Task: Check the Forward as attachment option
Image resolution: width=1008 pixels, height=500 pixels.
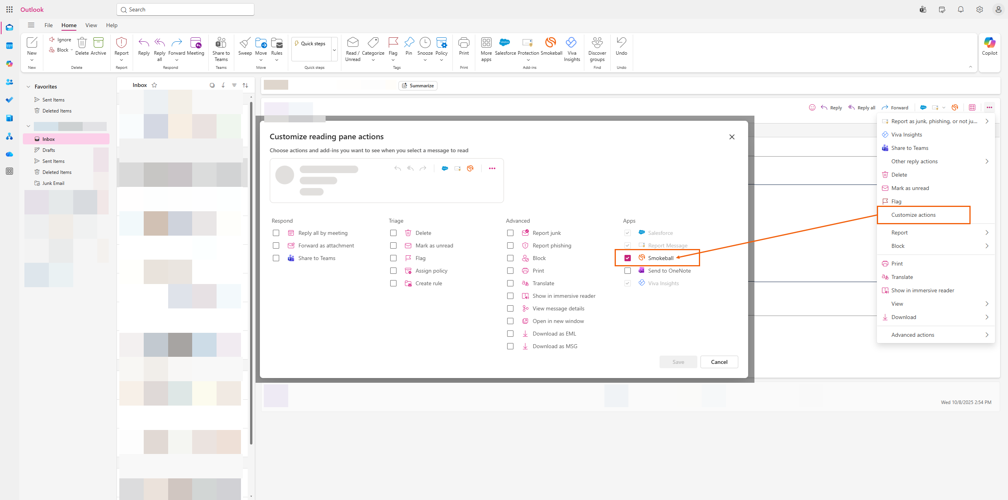Action: [276, 245]
